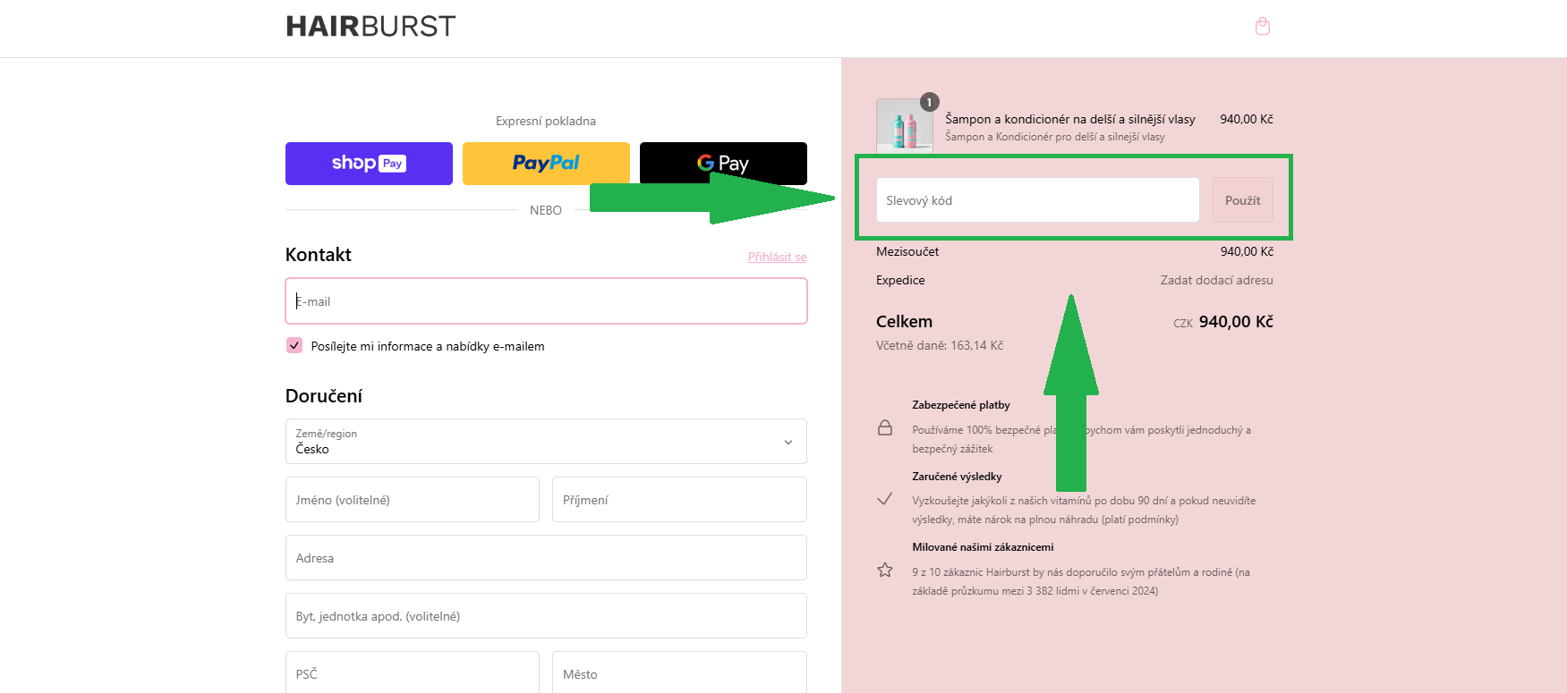Pay with PayPal
Image resolution: width=1567 pixels, height=693 pixels.
click(x=546, y=164)
